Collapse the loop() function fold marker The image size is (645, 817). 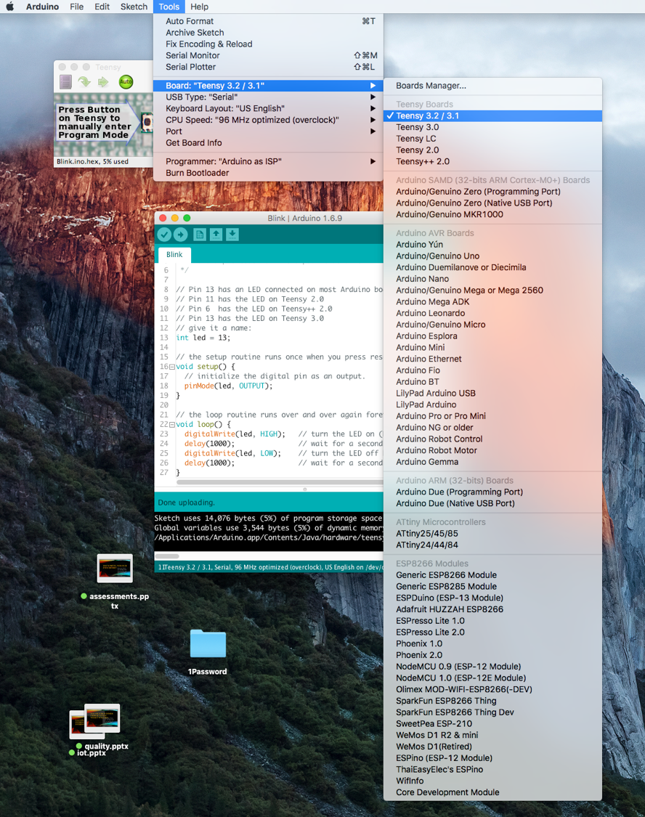click(x=172, y=425)
